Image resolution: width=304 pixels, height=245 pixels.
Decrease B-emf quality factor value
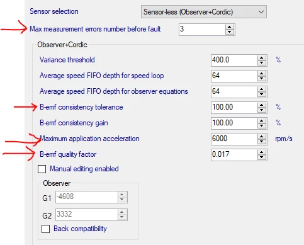(x=262, y=157)
